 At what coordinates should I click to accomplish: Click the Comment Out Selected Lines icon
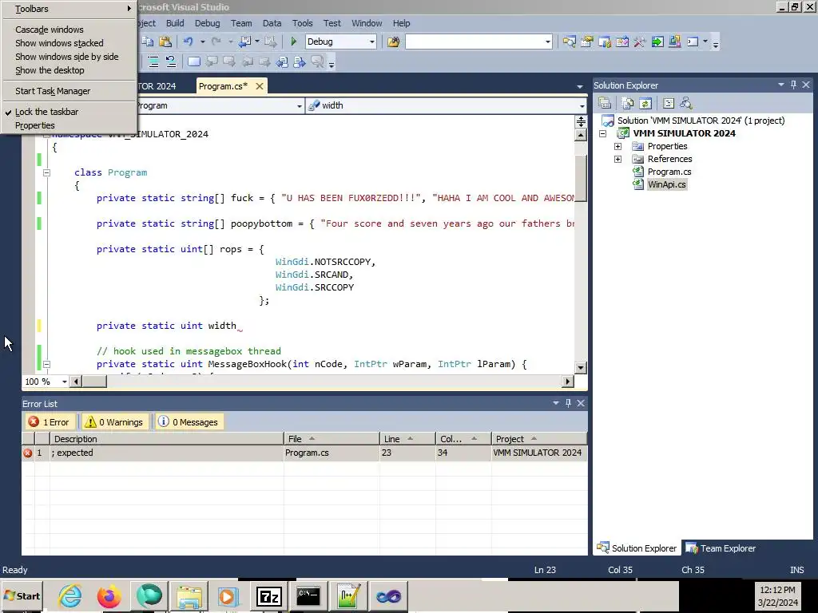point(153,61)
